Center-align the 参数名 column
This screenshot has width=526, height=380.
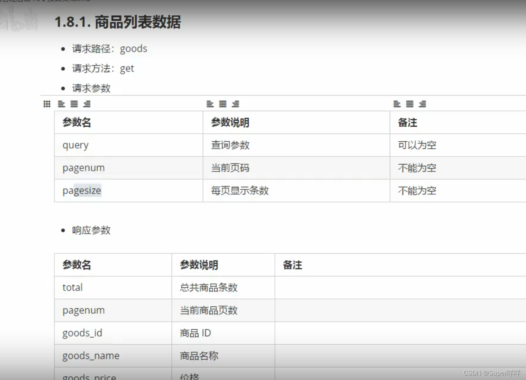tap(74, 104)
